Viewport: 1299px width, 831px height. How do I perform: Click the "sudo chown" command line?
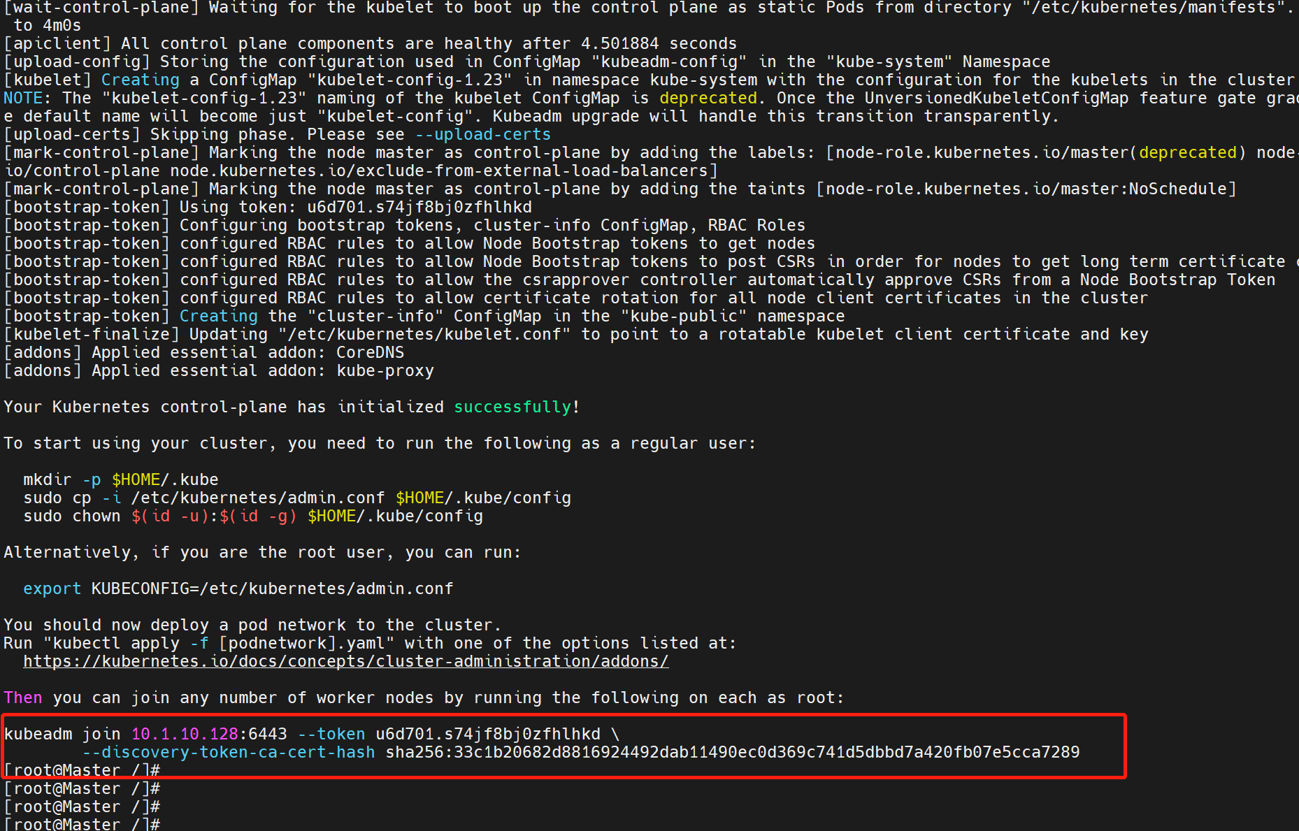(253, 516)
